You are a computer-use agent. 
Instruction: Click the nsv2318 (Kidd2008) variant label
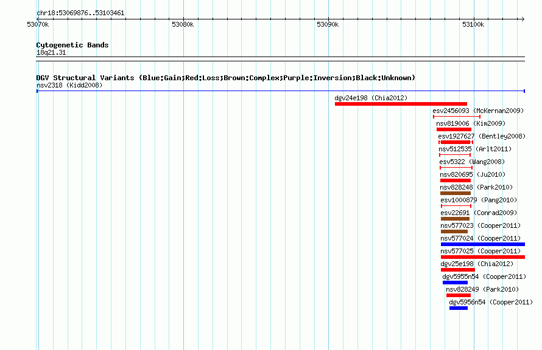(69, 85)
